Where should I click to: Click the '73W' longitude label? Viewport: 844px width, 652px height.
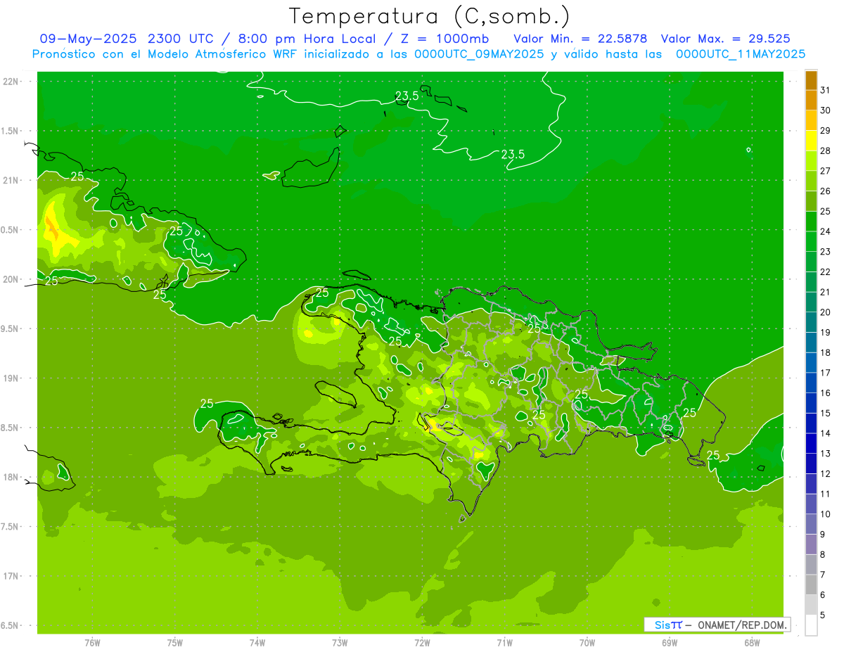point(340,643)
